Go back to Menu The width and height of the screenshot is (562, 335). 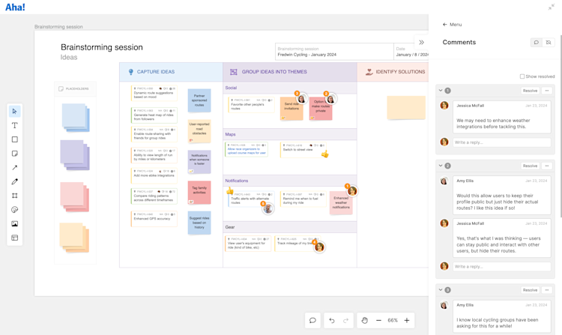click(x=453, y=25)
